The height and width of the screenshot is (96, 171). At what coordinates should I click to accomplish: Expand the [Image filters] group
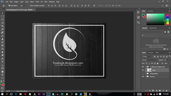[146, 74]
